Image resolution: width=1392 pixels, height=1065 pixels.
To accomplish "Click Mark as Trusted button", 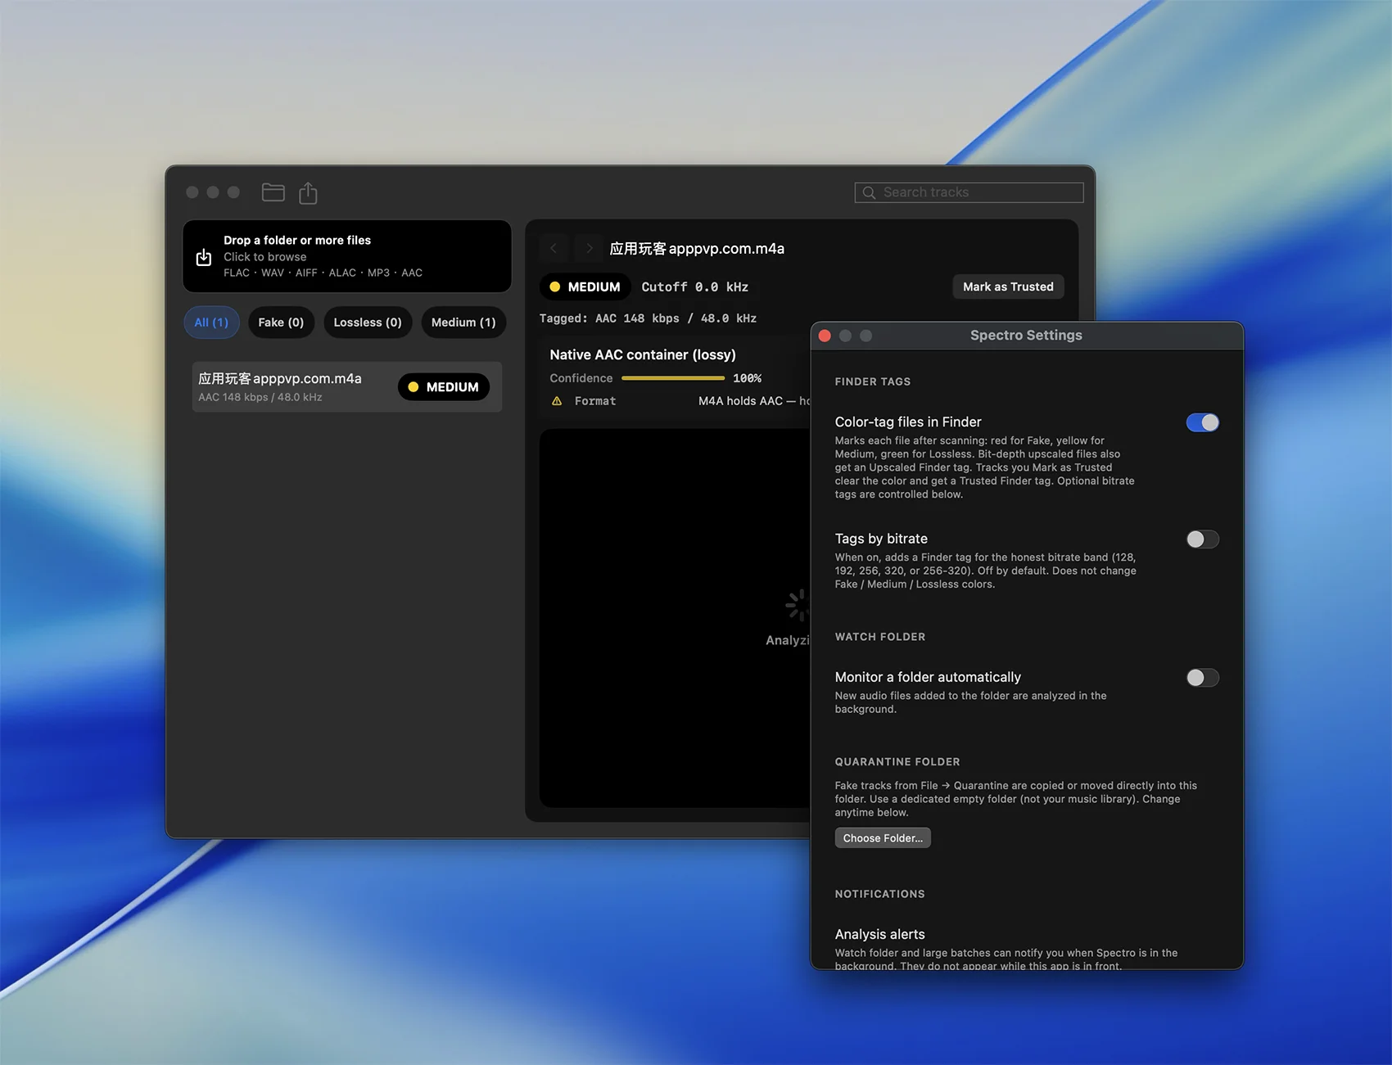I will coord(1008,287).
